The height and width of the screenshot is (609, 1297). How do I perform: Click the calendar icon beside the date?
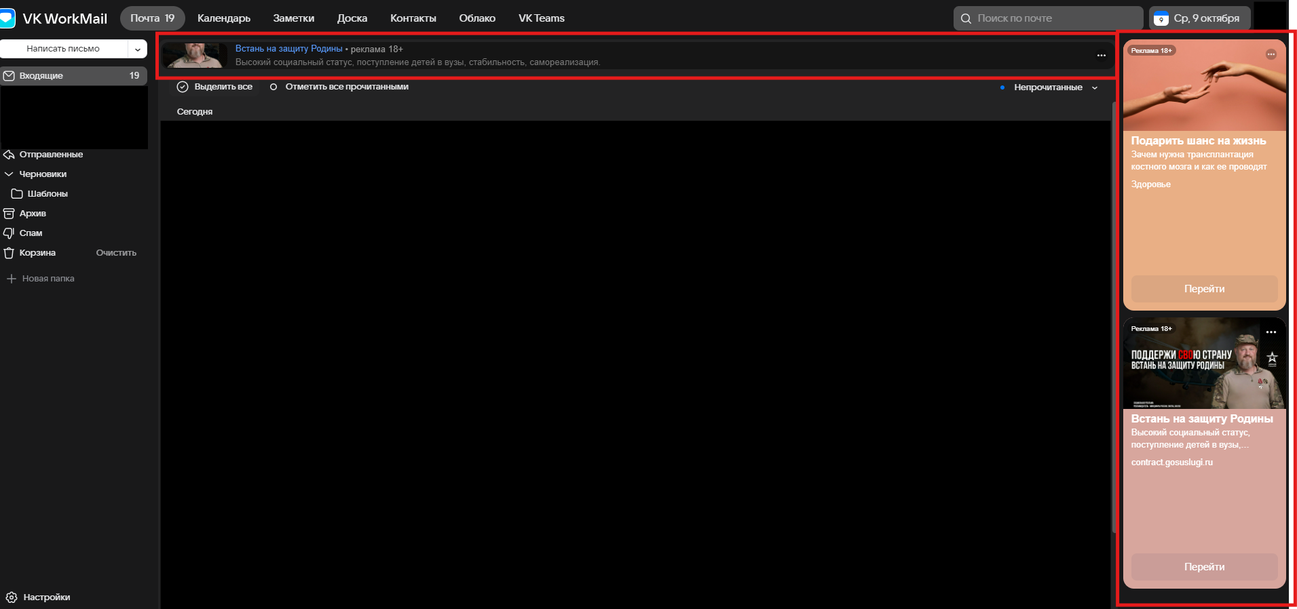pos(1161,18)
